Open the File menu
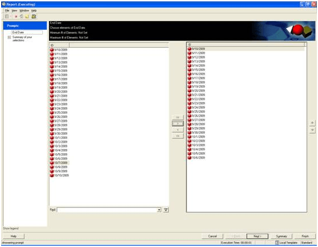This screenshot has height=247, width=318. pos(7,10)
